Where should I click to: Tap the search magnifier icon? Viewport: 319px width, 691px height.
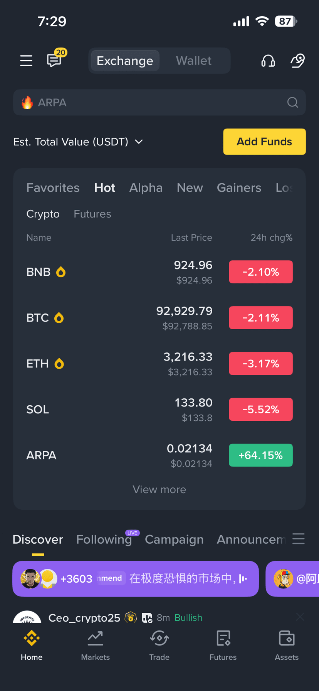293,103
